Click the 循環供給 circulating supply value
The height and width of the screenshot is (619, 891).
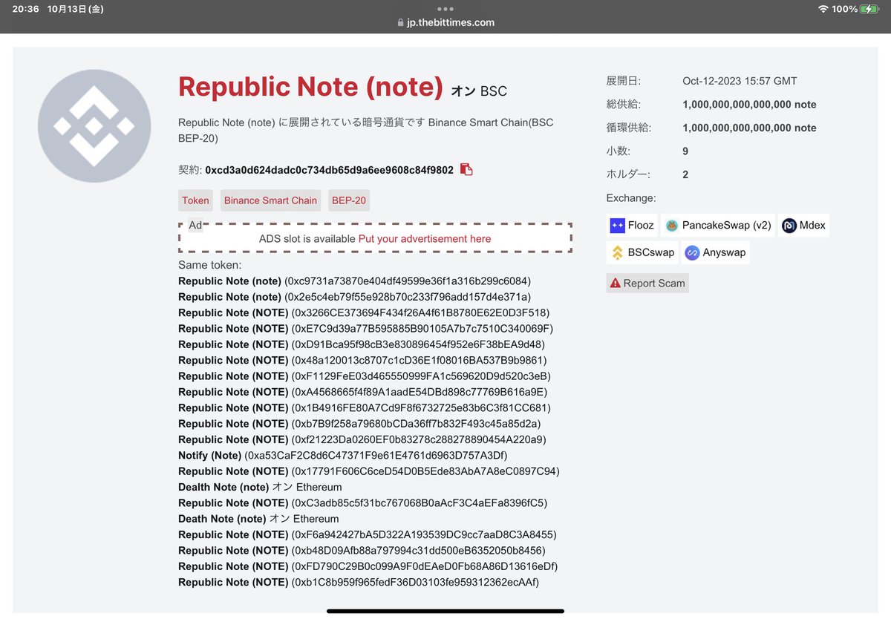(749, 128)
